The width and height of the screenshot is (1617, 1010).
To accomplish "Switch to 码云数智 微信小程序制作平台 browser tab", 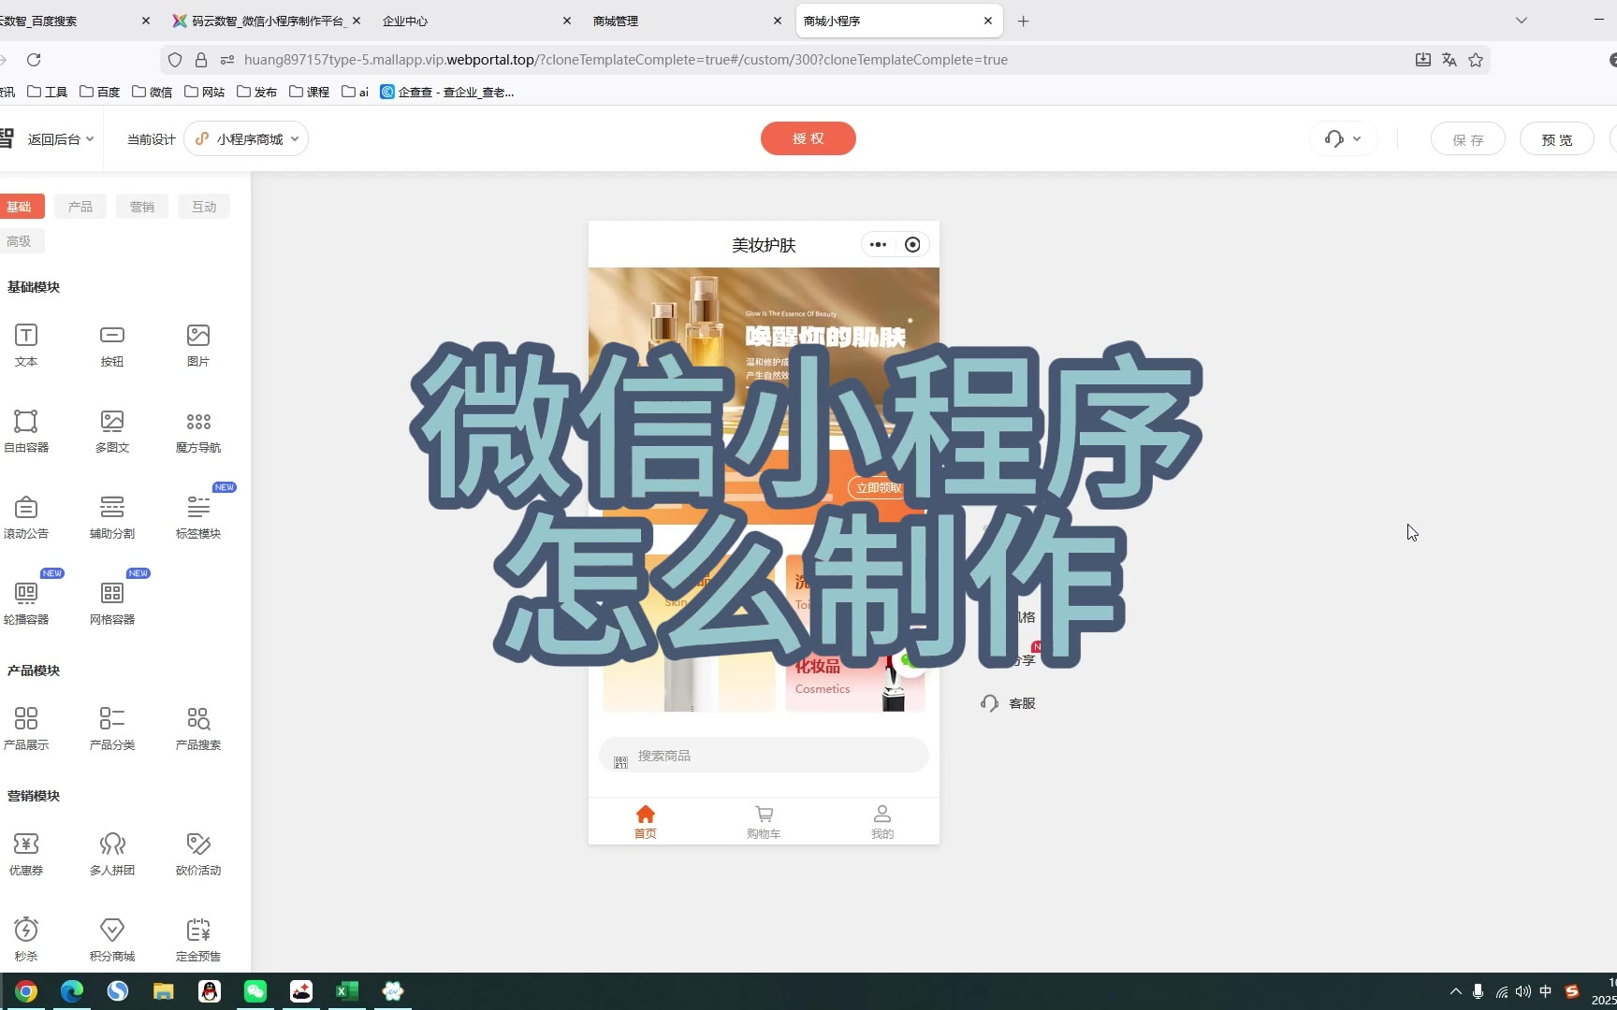I will (266, 21).
